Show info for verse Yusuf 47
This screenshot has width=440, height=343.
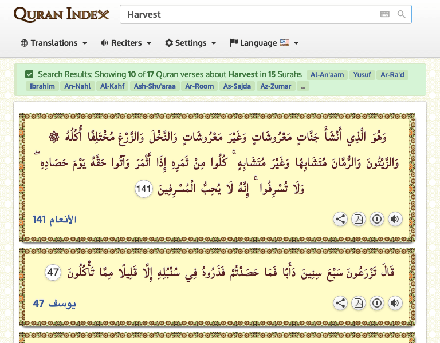[376, 303]
